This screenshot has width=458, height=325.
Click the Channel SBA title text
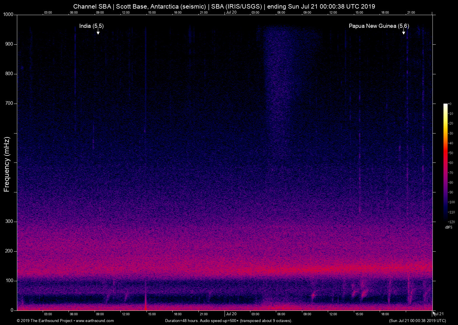92,6
